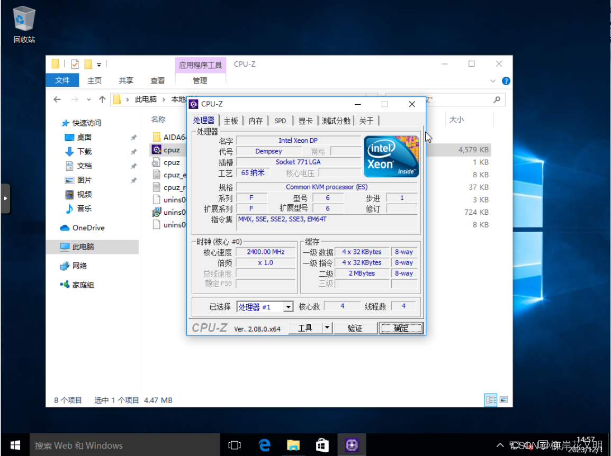611x456 pixels.
Task: Select the cpuz application file icon
Action: click(157, 150)
